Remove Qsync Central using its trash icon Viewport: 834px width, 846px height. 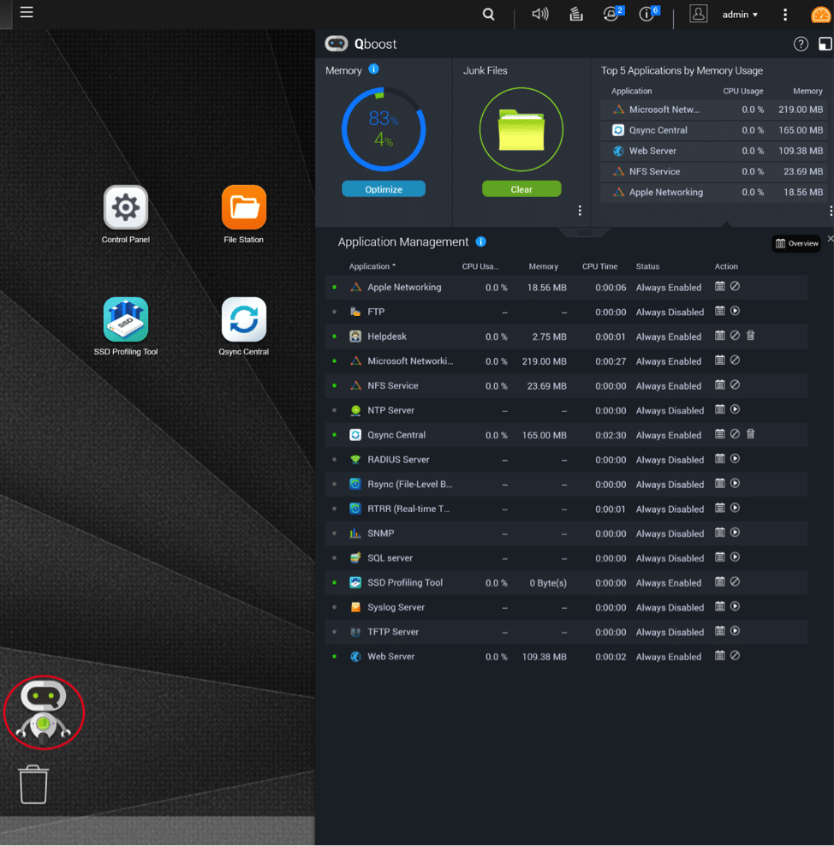750,434
